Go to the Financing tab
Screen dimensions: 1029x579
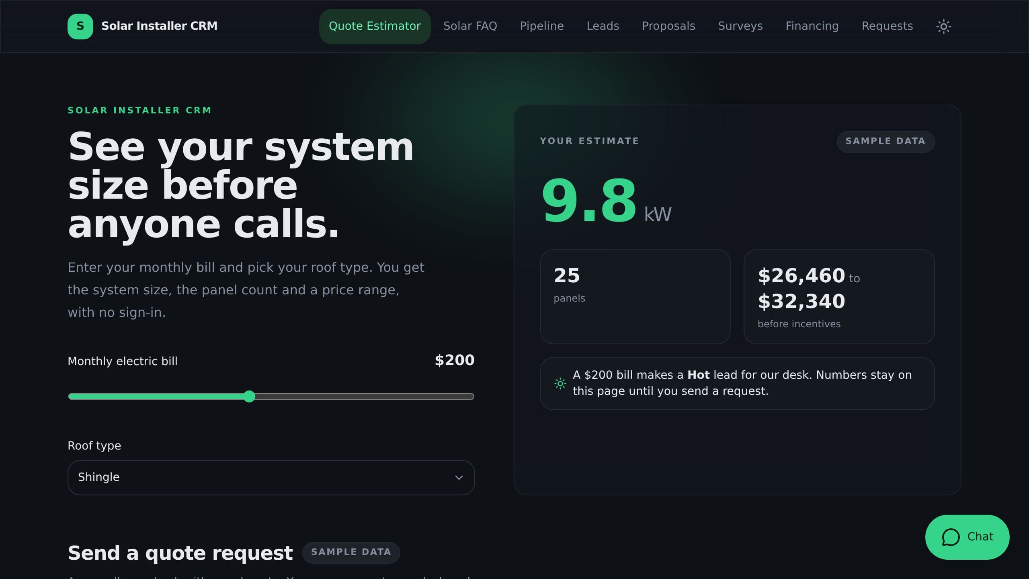pyautogui.click(x=812, y=27)
